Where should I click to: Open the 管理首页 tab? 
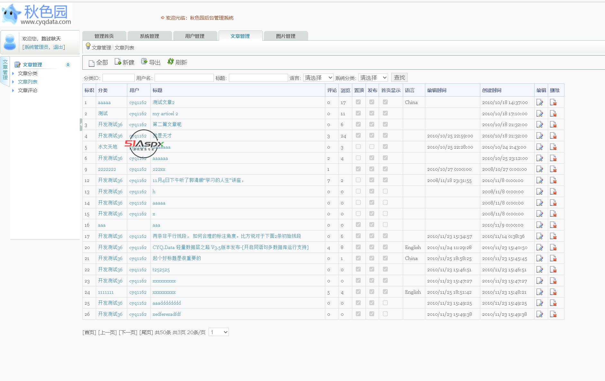coord(104,36)
